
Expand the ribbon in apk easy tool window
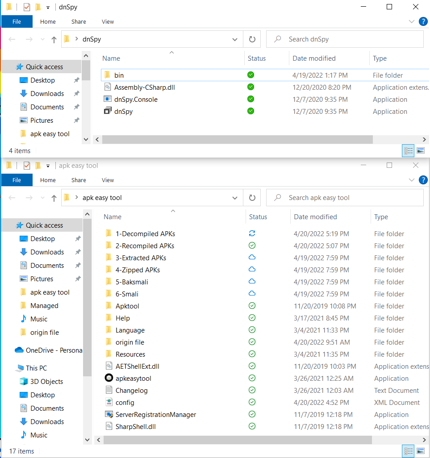(x=412, y=180)
